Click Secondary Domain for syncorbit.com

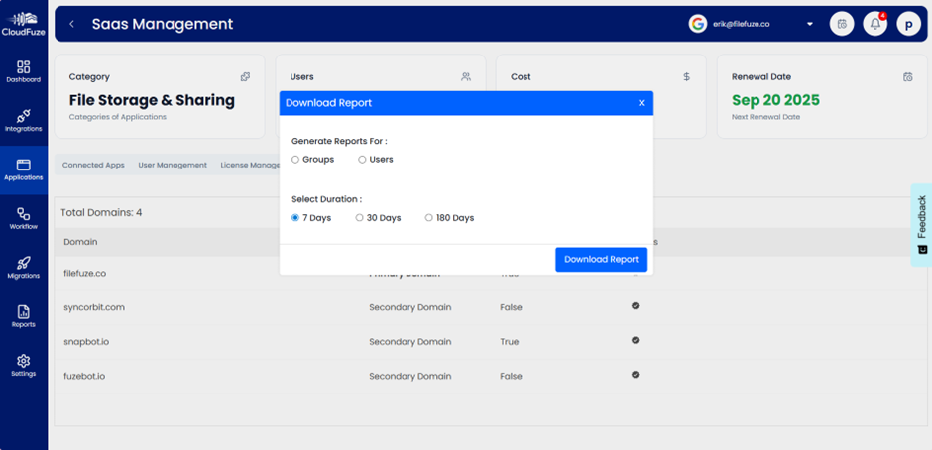coord(410,307)
